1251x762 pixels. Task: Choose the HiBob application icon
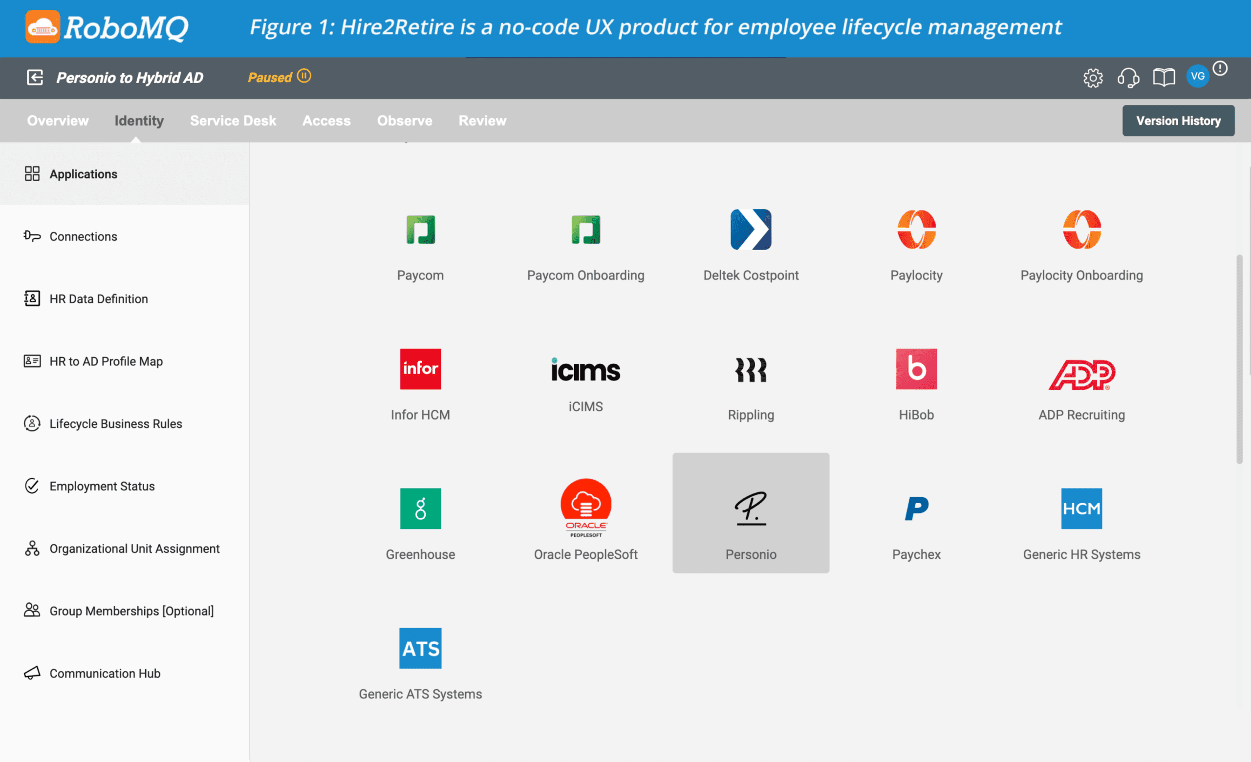pos(916,369)
